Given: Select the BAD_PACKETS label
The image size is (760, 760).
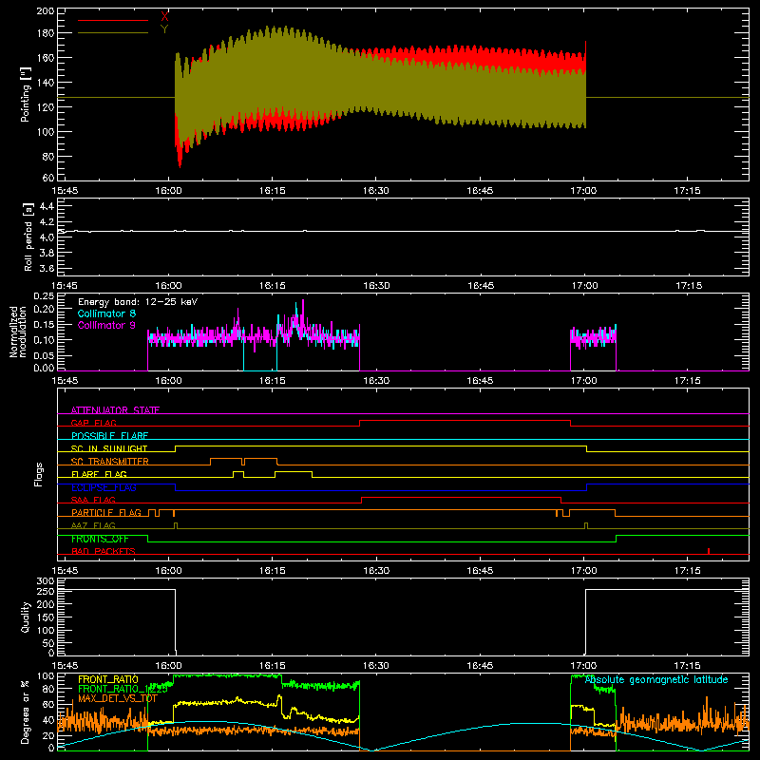Looking at the screenshot, I should pos(104,551).
